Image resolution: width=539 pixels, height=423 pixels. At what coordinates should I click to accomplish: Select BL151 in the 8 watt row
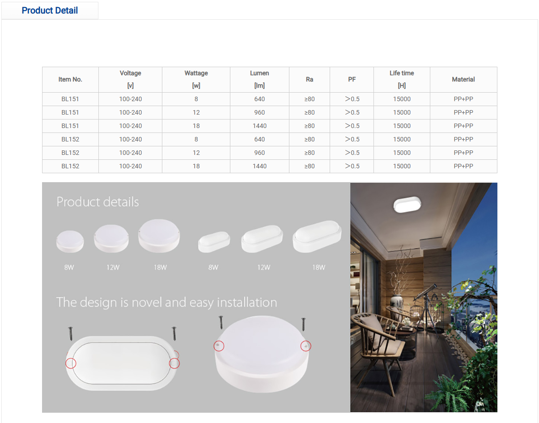pyautogui.click(x=70, y=99)
